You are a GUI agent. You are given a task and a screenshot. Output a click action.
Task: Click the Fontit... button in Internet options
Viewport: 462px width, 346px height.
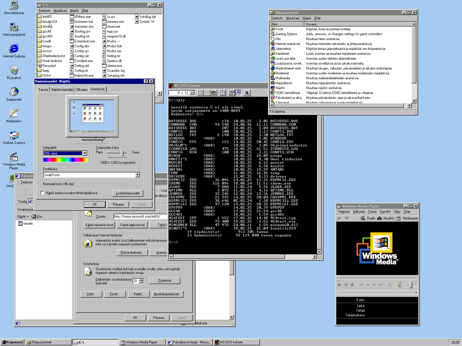pyautogui.click(x=115, y=294)
